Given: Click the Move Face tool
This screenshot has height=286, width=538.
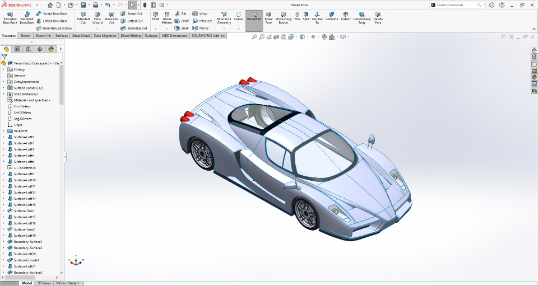Looking at the screenshot, I should click(x=269, y=17).
